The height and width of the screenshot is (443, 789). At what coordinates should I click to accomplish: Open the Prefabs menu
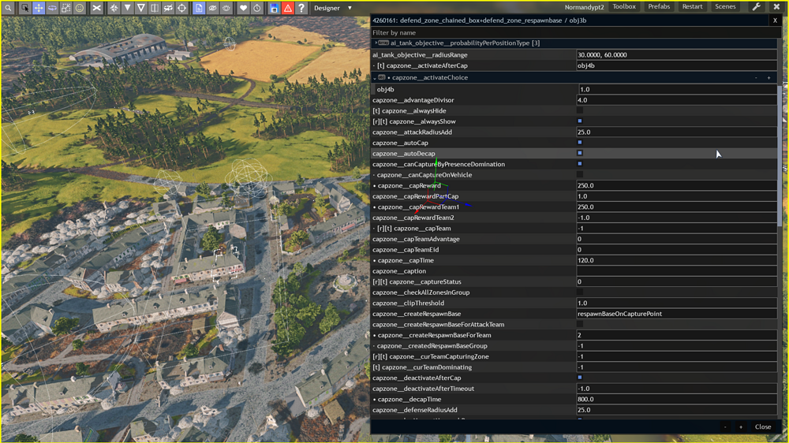(659, 7)
